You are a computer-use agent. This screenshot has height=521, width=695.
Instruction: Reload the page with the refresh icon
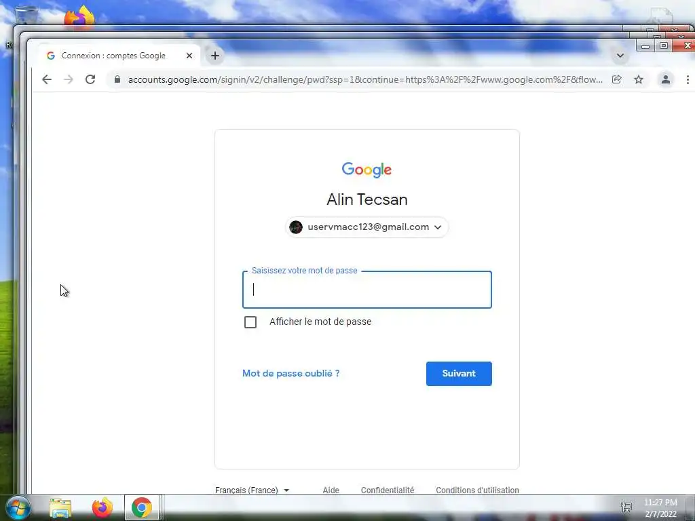[90, 80]
